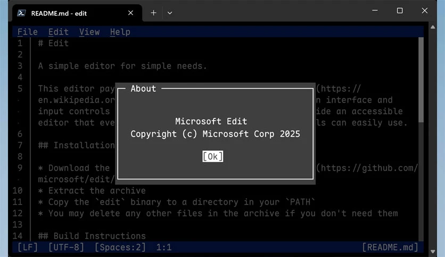Maximize the terminal window
The height and width of the screenshot is (257, 445).
400,11
